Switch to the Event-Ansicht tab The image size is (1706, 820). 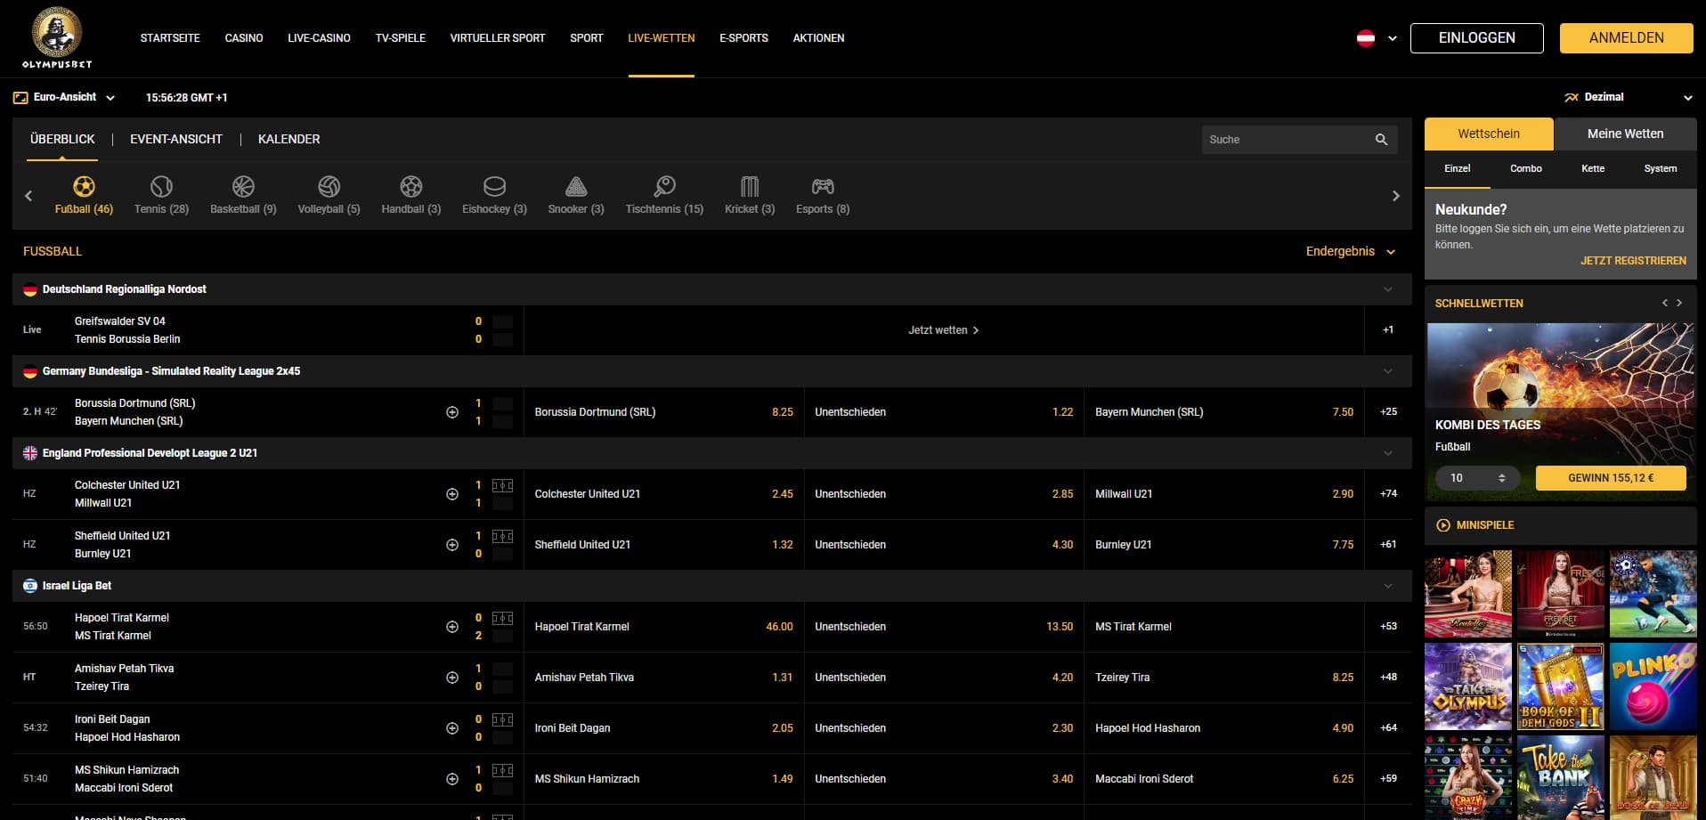coord(176,139)
